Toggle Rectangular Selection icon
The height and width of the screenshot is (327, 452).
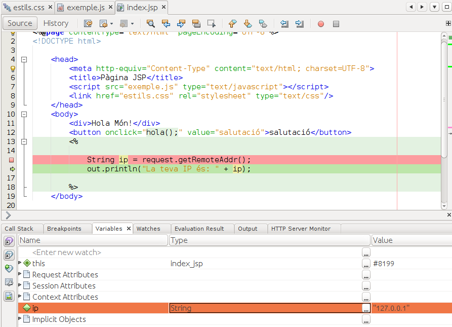click(x=211, y=24)
